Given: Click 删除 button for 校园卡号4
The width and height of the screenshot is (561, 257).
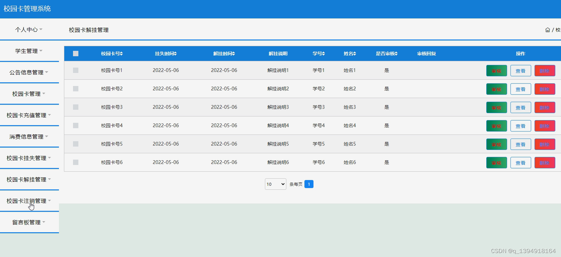Looking at the screenshot, I should tap(545, 126).
